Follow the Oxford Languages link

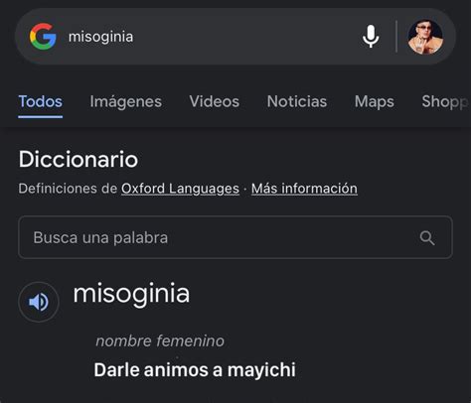pos(180,189)
